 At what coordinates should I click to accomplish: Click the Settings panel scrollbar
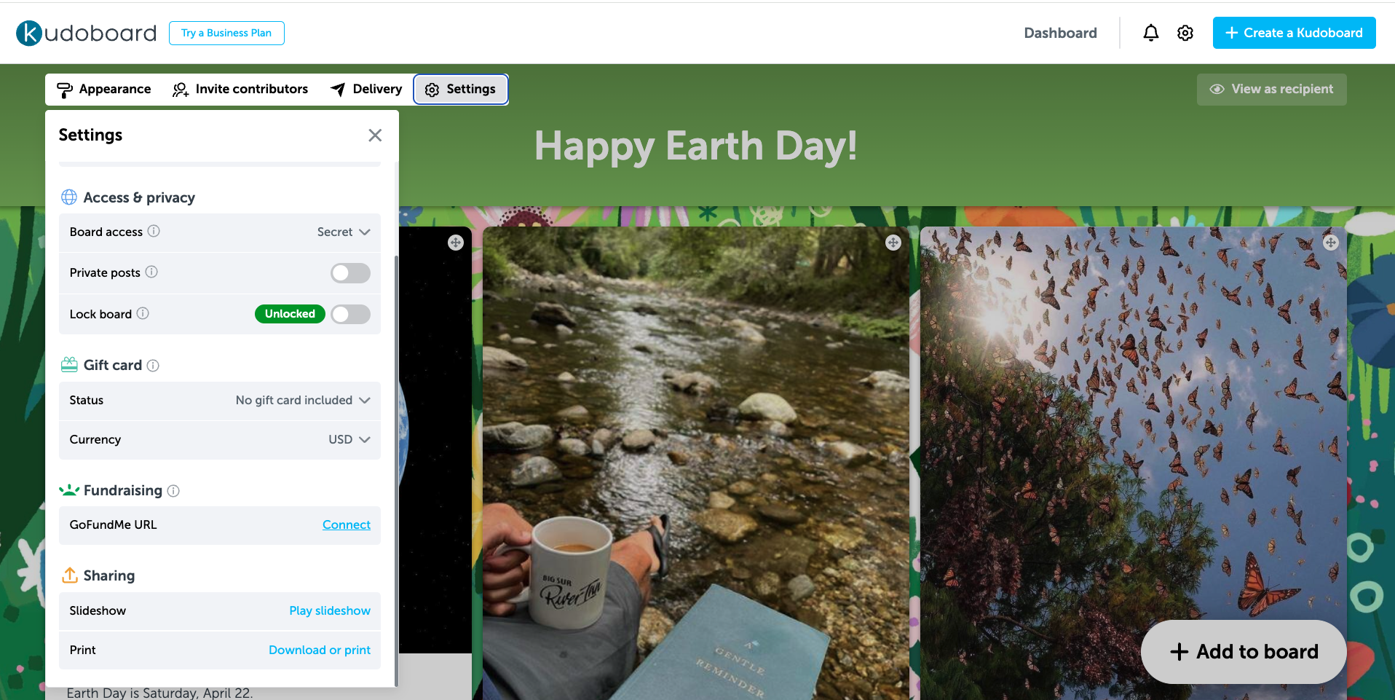pyautogui.click(x=396, y=466)
